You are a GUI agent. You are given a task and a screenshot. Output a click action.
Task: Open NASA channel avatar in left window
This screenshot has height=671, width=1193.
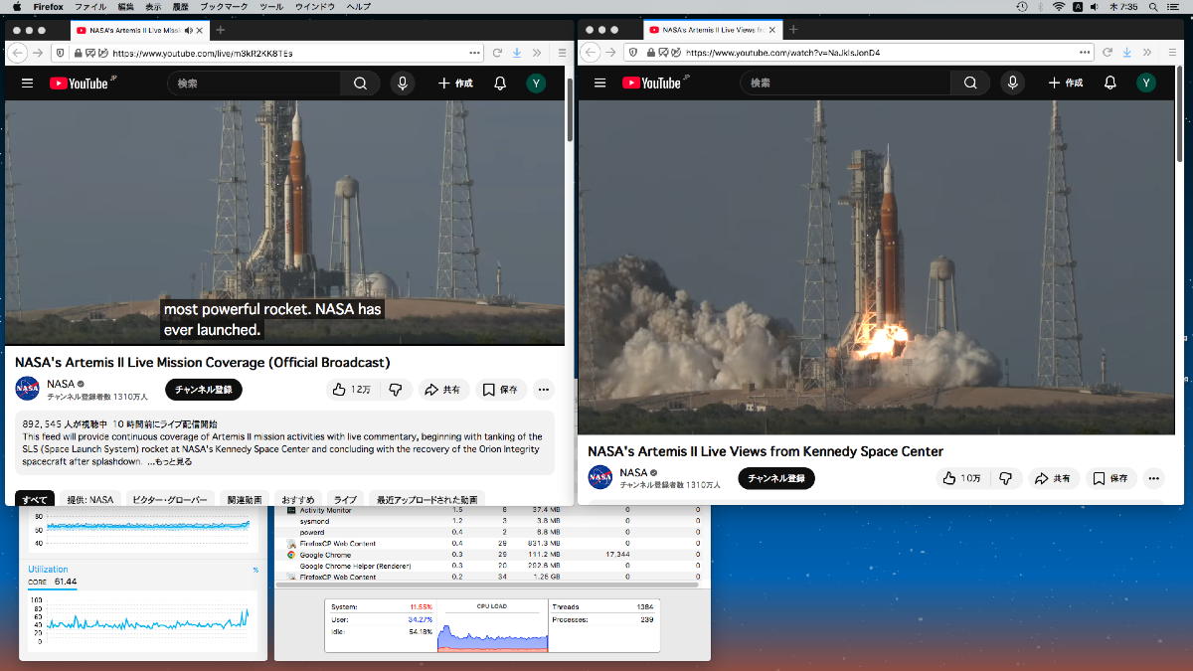coord(28,389)
